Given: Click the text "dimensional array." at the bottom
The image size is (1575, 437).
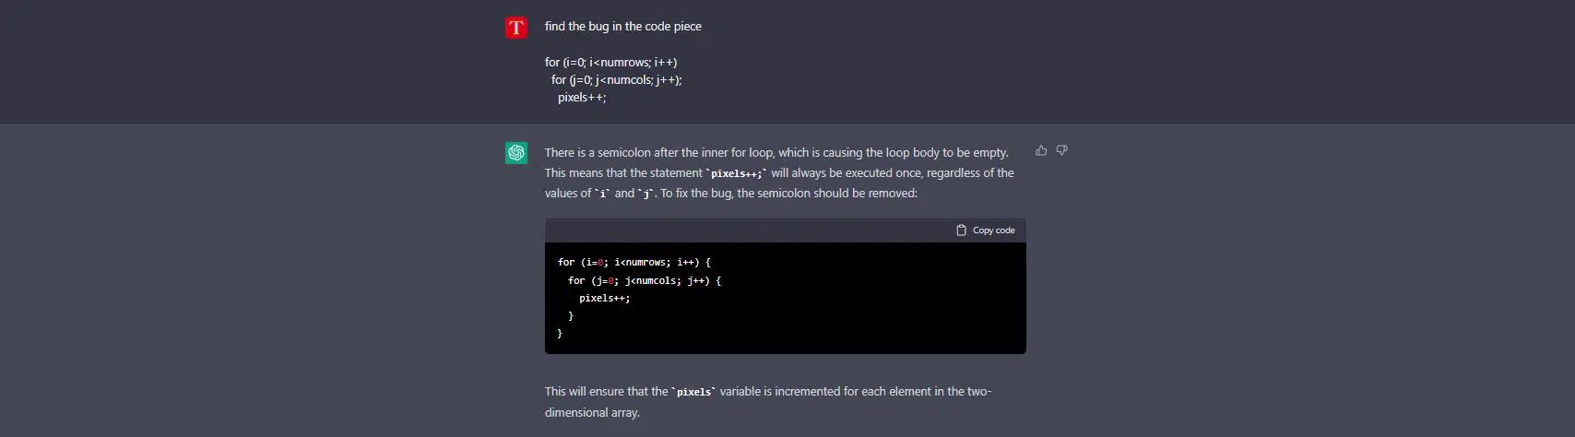Looking at the screenshot, I should [592, 413].
